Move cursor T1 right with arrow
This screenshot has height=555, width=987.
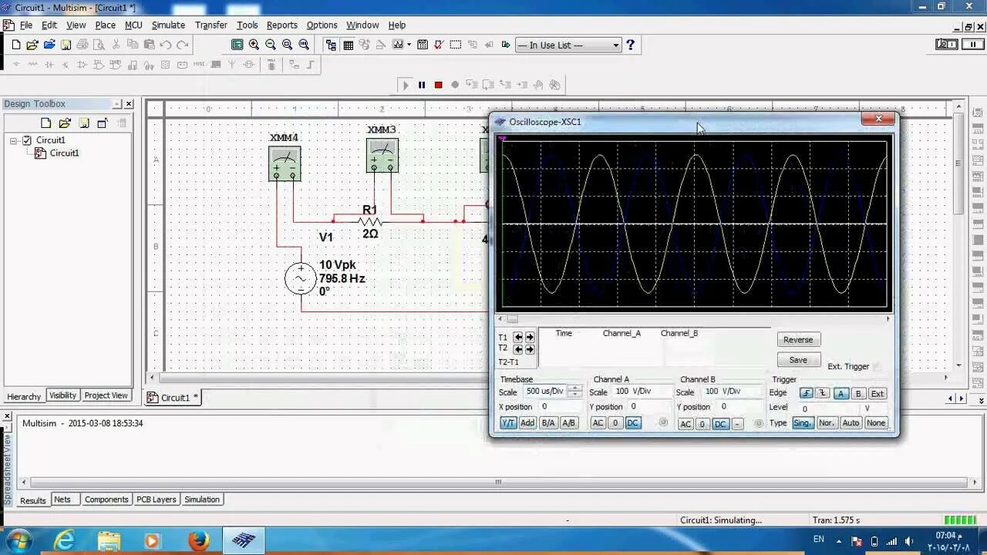530,337
